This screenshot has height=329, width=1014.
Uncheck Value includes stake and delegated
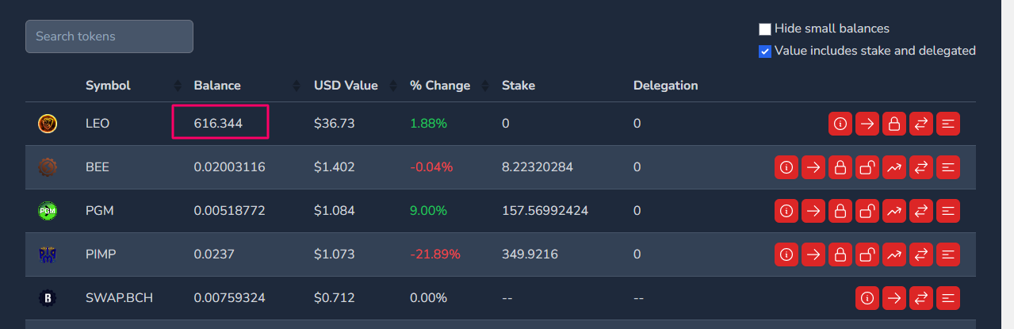(765, 52)
